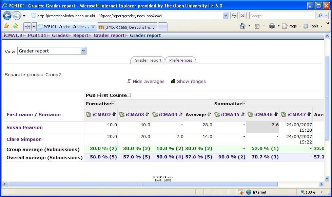Click the Show ranges link
Viewport: 332px width, 197px height.
click(x=191, y=81)
